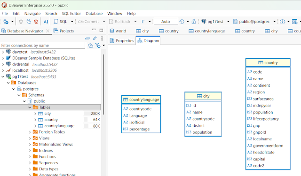Expand the Foreign Tables folder
The image size is (301, 176).
point(30,132)
